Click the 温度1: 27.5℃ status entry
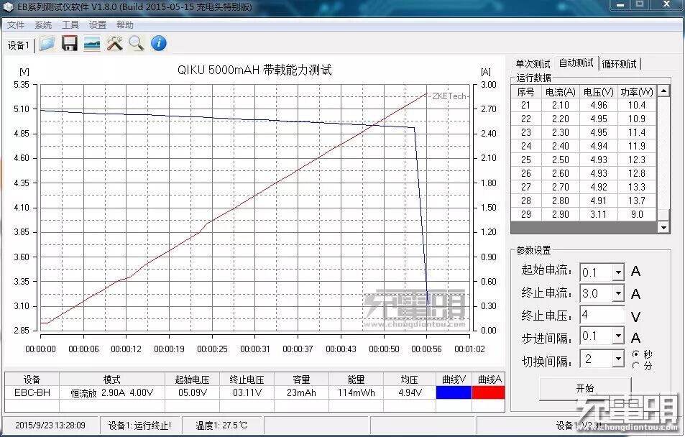685x437 pixels. [x=221, y=425]
